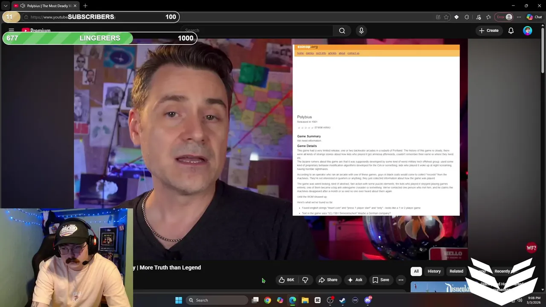Open Copilot app from taskbar
This screenshot has height=307, width=546.
(x=280, y=300)
